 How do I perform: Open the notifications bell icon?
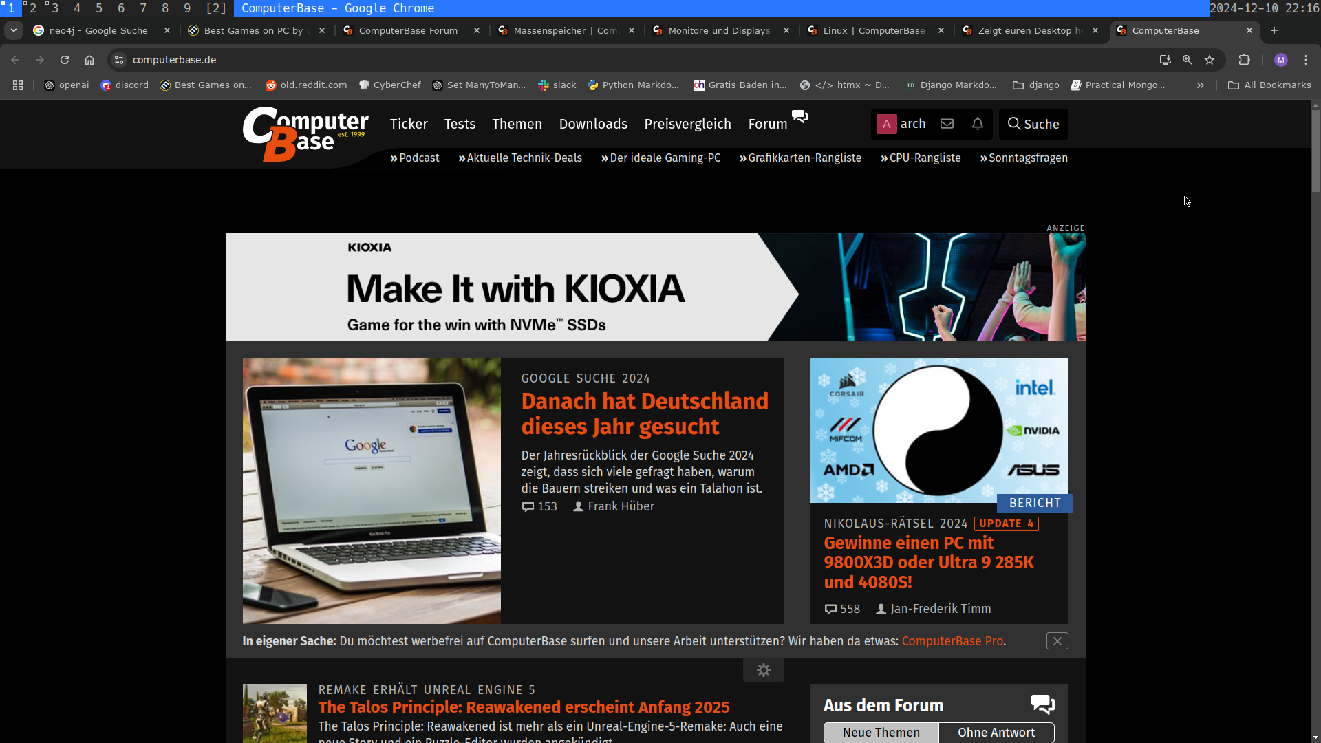(977, 124)
